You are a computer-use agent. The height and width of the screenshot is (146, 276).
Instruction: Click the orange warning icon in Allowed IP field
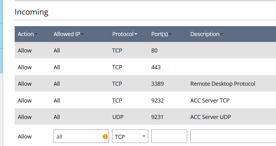105,136
